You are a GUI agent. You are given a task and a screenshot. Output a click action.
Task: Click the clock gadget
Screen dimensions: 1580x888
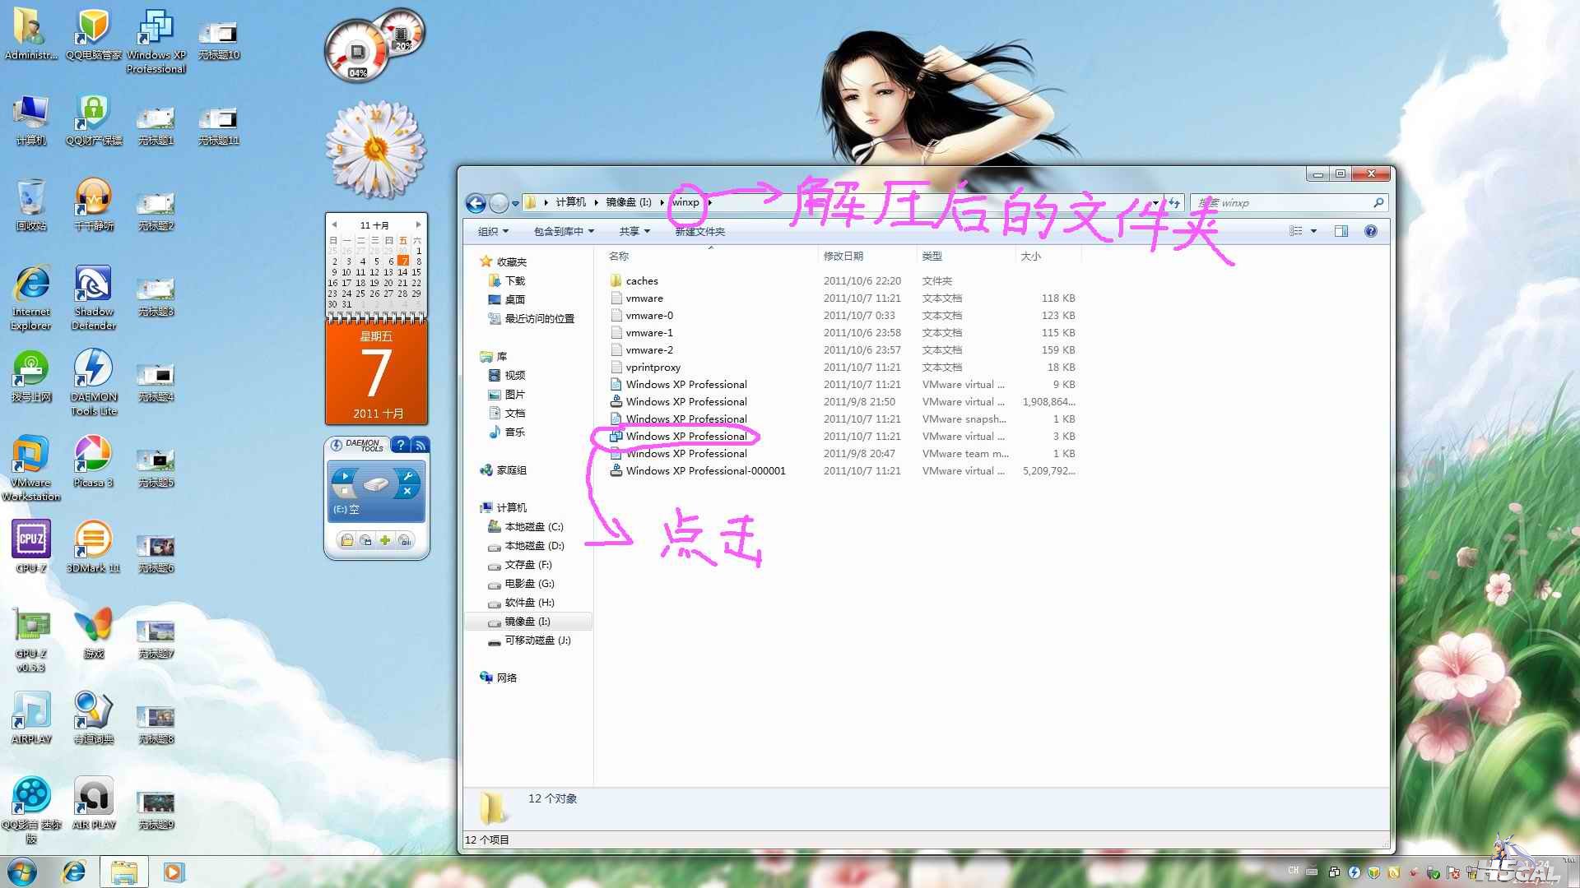click(376, 150)
